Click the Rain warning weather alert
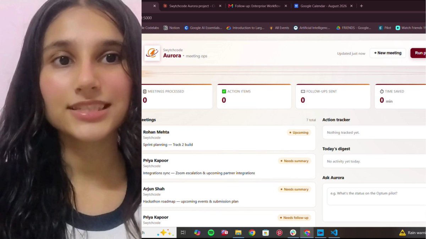The image size is (426, 239). 412,233
